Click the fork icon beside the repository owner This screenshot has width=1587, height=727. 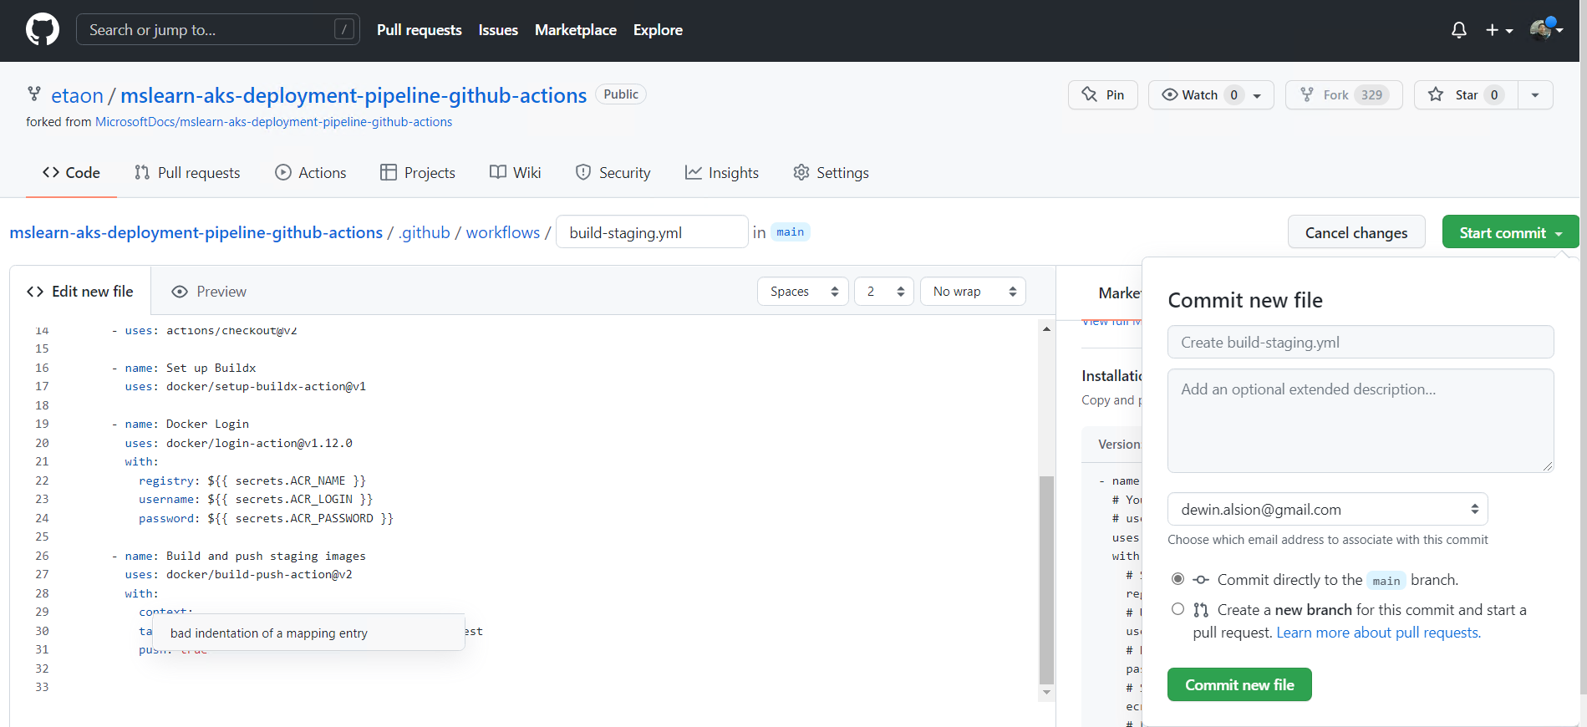[x=33, y=94]
